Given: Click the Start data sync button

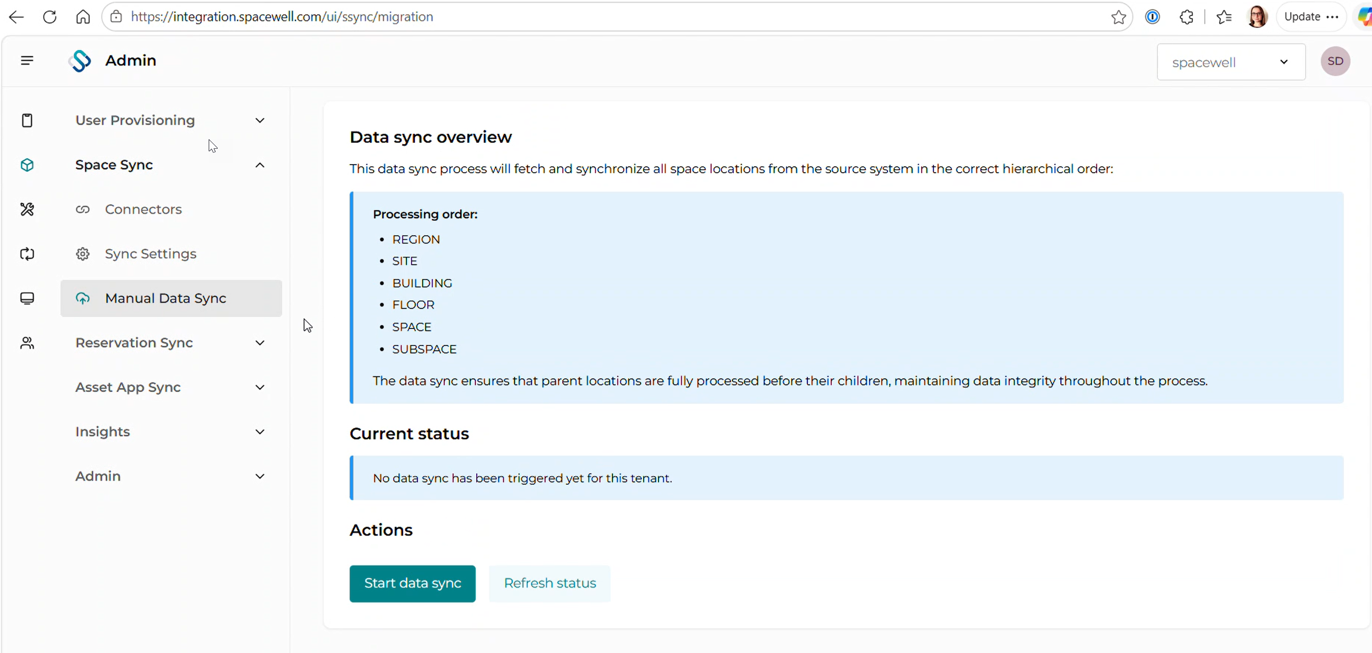Looking at the screenshot, I should pyautogui.click(x=412, y=584).
